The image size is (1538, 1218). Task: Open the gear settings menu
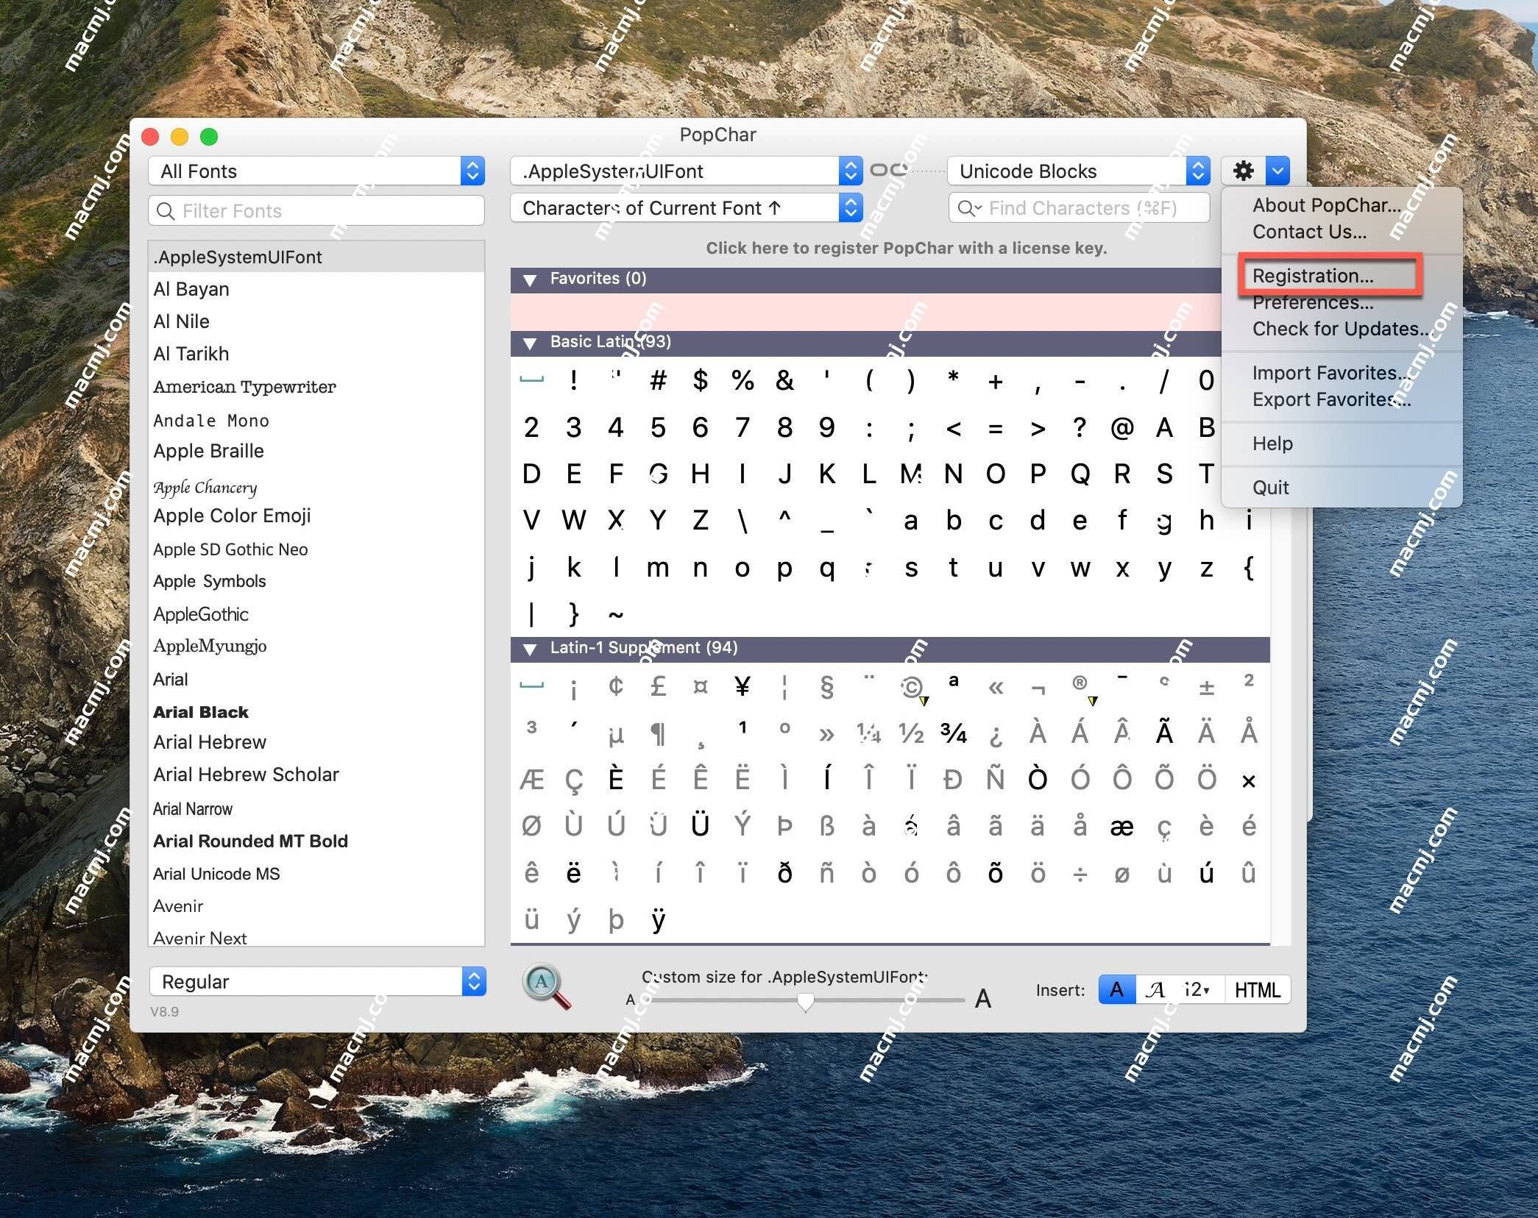click(x=1244, y=171)
